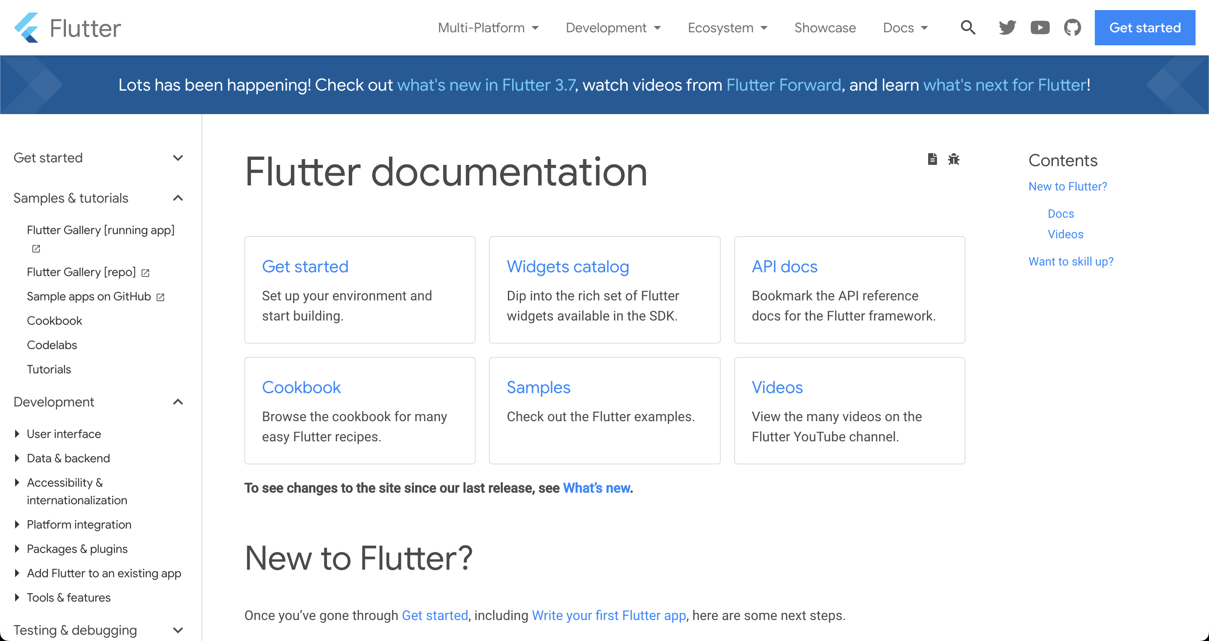Click external-link icon beside Flutter Gallery [repo]
Viewport: 1209px width, 641px height.
146,273
